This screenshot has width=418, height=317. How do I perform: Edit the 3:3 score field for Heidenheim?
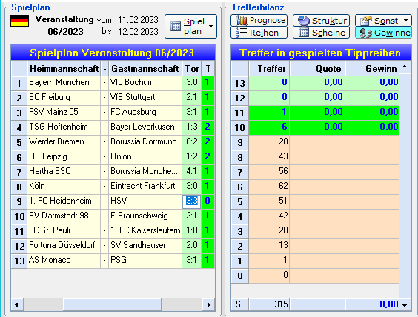[192, 201]
